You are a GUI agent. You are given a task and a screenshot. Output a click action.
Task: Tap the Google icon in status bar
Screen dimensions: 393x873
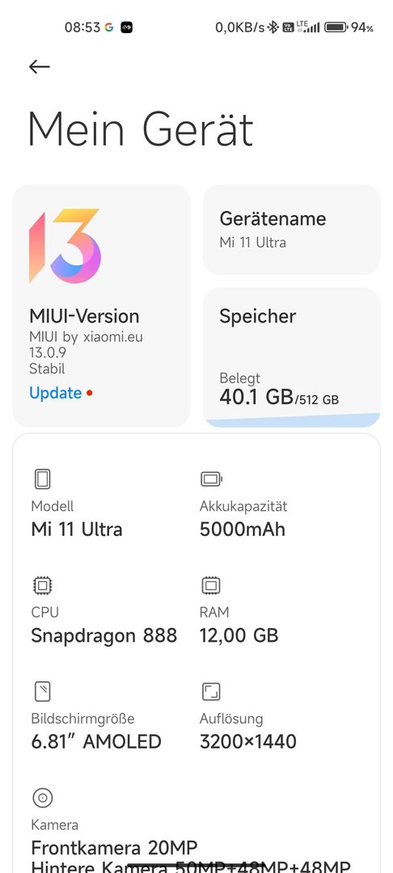tap(109, 27)
